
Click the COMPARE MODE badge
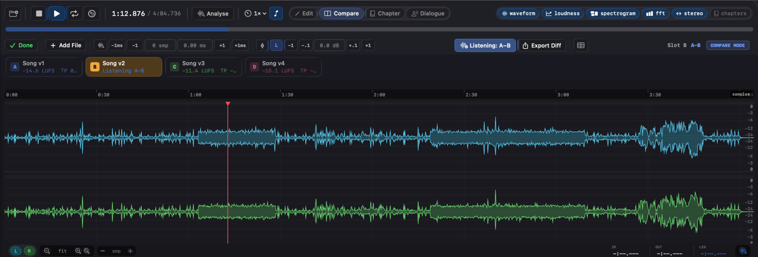click(727, 45)
